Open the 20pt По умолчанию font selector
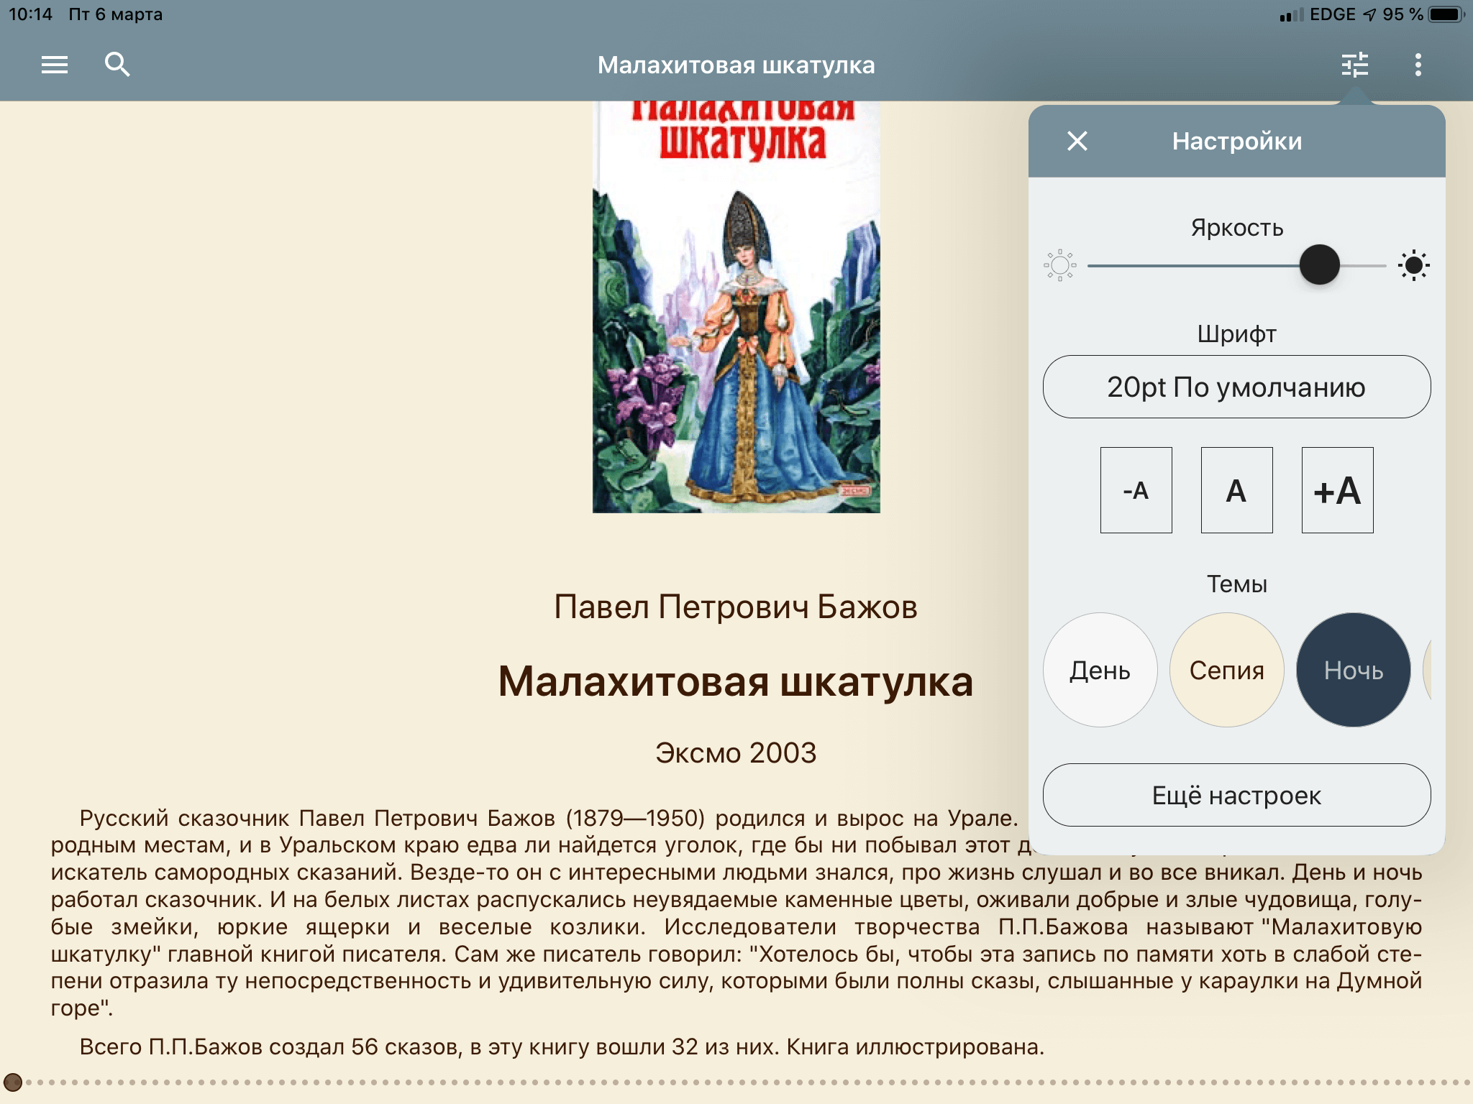The height and width of the screenshot is (1104, 1473). click(x=1236, y=387)
